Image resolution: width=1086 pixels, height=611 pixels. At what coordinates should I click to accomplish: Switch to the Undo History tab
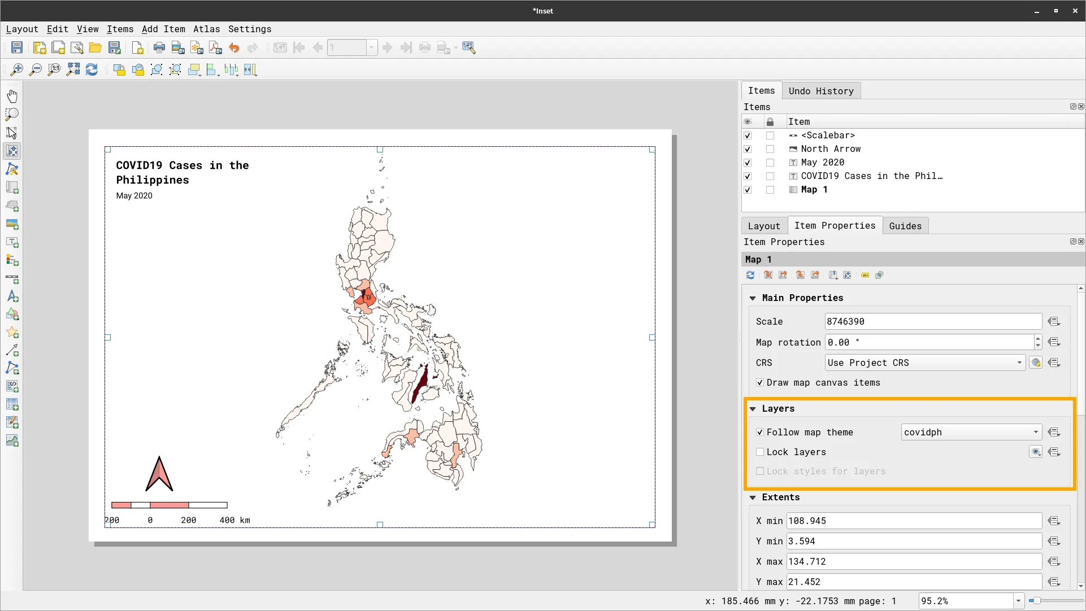[820, 91]
